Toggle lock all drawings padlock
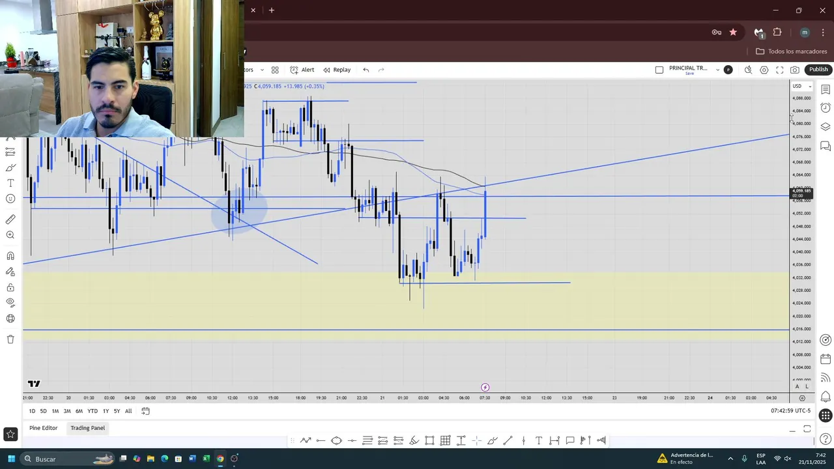Image resolution: width=834 pixels, height=469 pixels. pyautogui.click(x=10, y=287)
